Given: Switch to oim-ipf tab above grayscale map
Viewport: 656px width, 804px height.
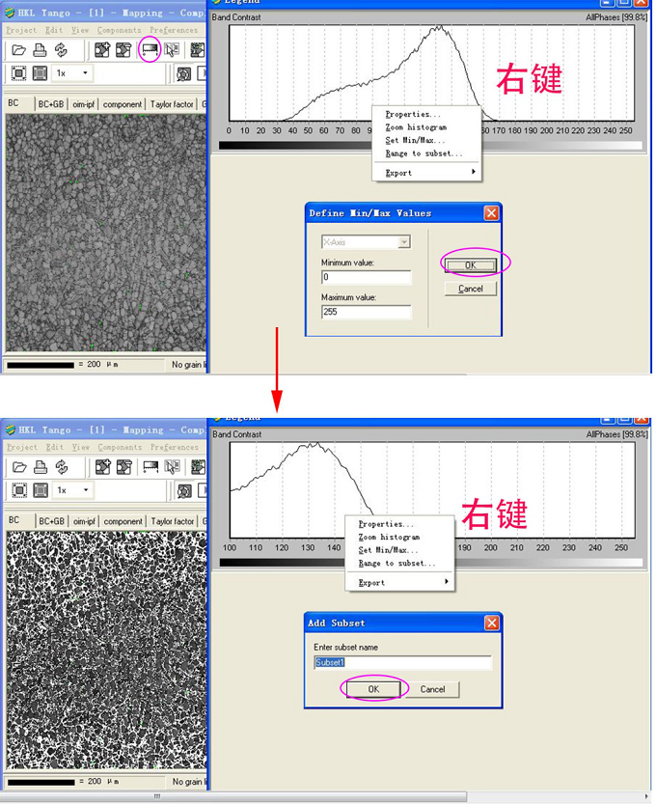Looking at the screenshot, I should point(84,104).
